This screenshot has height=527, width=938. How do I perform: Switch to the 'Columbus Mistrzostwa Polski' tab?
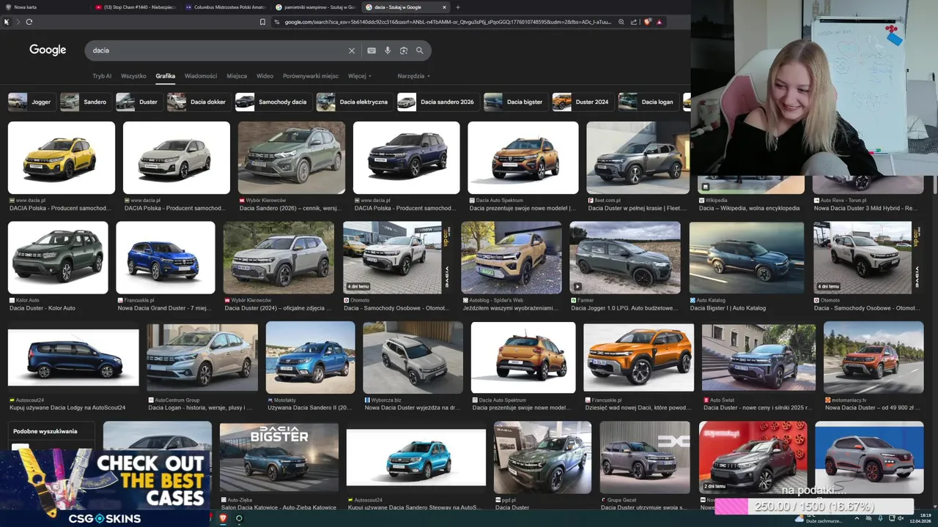coord(226,7)
